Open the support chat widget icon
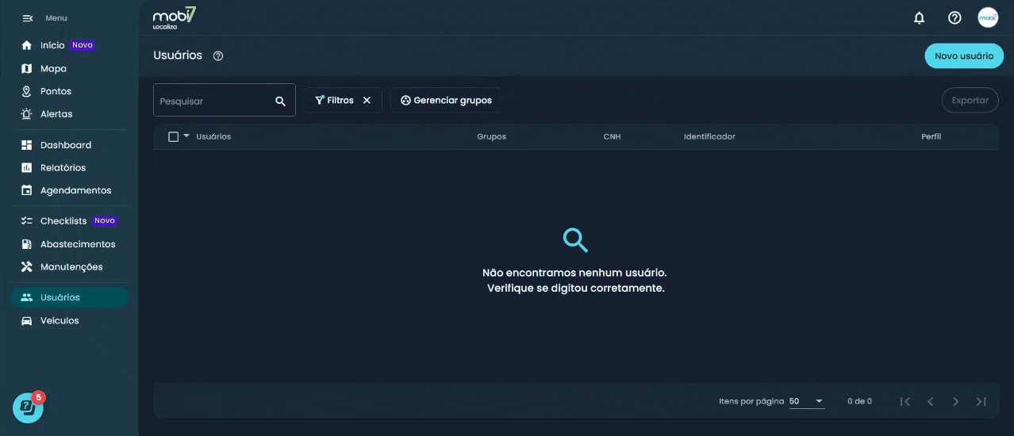 click(x=28, y=407)
